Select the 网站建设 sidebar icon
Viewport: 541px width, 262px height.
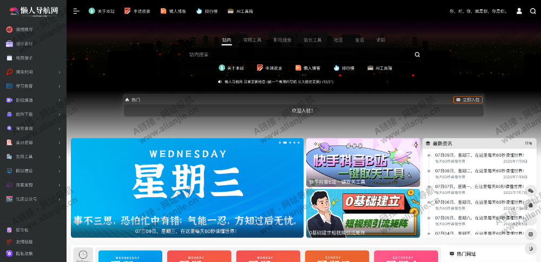(x=9, y=171)
